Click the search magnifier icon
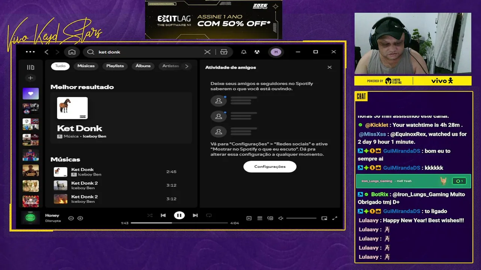This screenshot has height=270, width=481. point(91,52)
